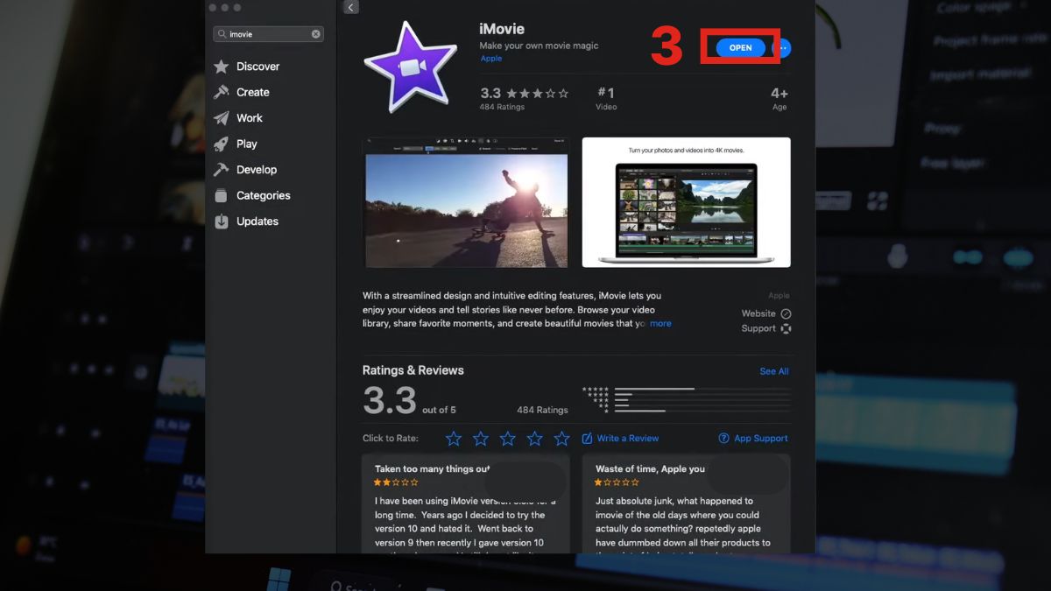The height and width of the screenshot is (591, 1051).
Task: Click the Website compass icon
Action: [x=786, y=313]
